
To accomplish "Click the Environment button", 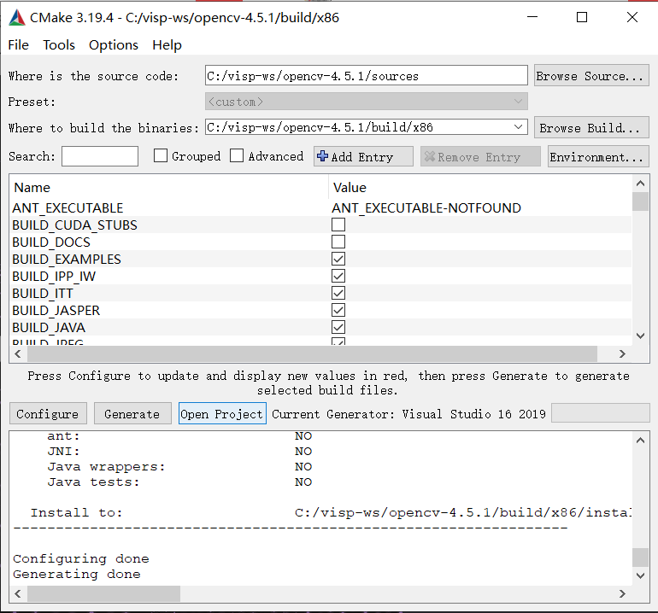I will pos(598,156).
